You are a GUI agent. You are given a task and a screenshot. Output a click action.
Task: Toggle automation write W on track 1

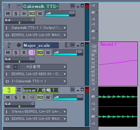tap(40, 13)
